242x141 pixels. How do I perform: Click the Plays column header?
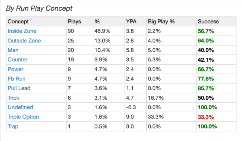pos(74,22)
